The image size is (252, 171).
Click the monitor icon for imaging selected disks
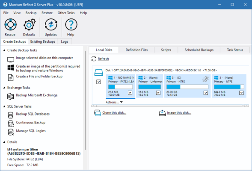click(11, 59)
